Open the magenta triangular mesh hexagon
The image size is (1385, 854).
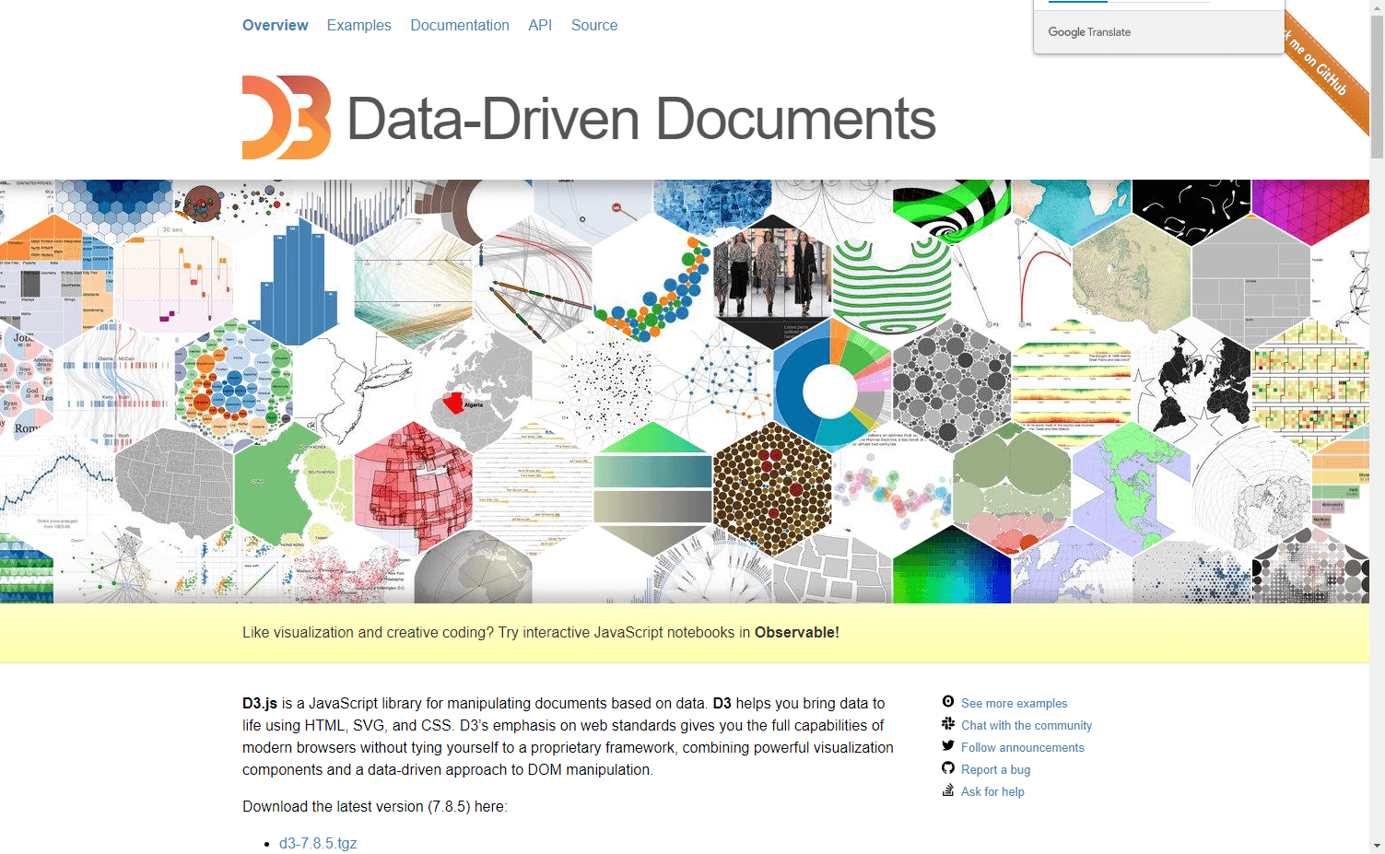click(1309, 210)
